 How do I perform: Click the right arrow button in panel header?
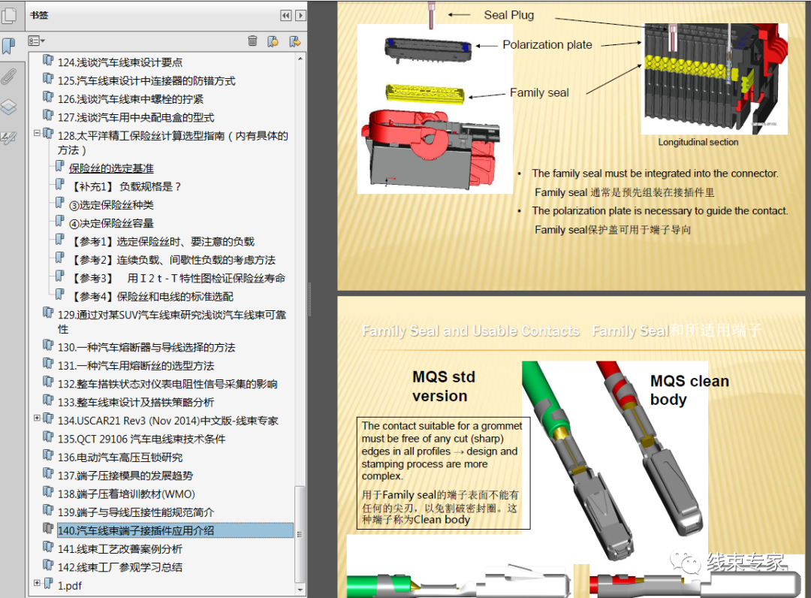[300, 15]
